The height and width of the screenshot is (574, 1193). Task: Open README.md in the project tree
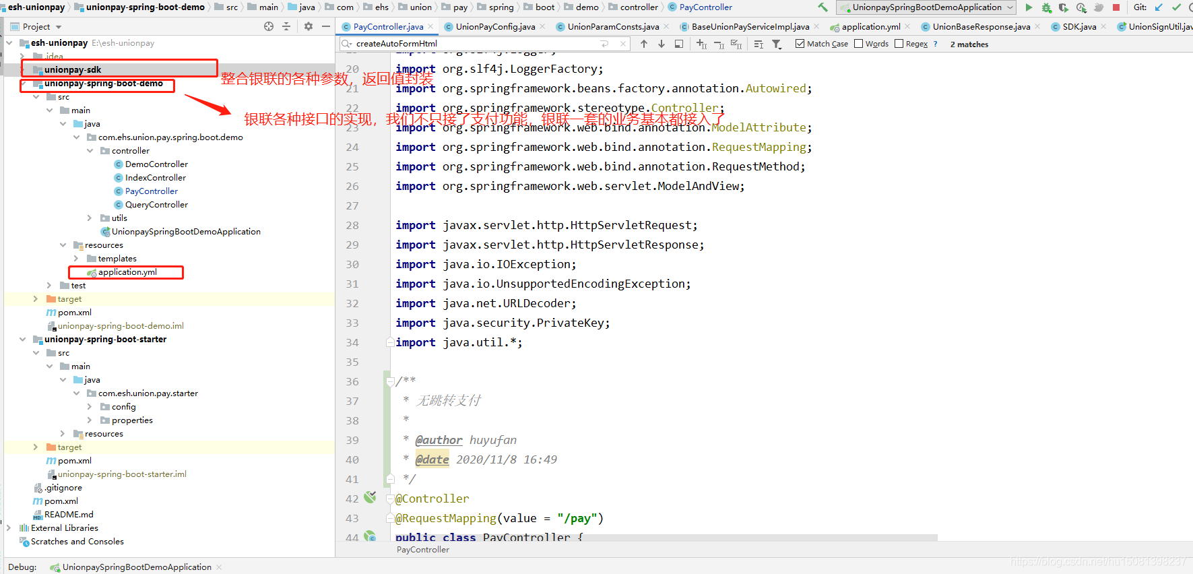(x=69, y=515)
